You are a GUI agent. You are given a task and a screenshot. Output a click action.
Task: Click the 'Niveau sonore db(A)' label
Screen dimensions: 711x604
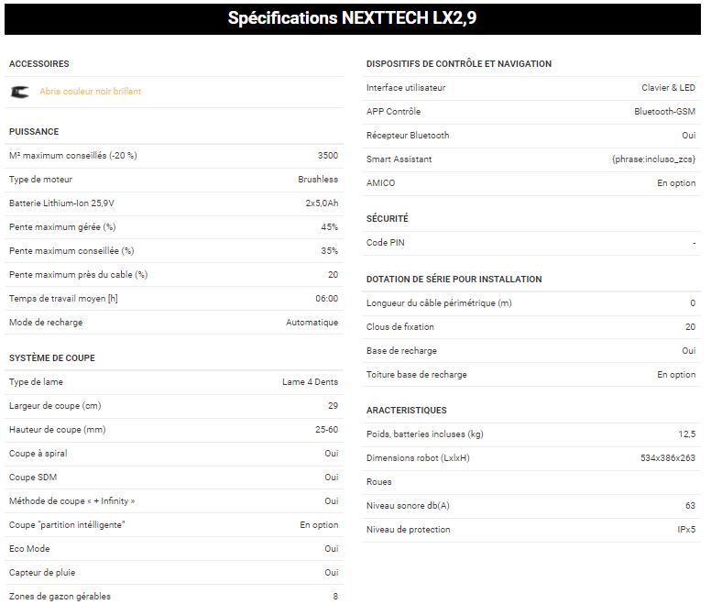408,506
